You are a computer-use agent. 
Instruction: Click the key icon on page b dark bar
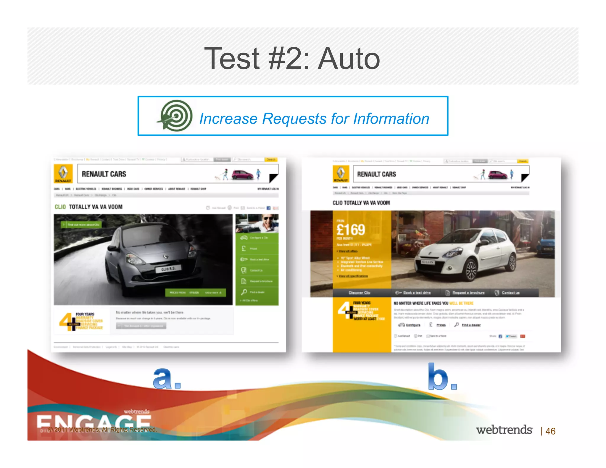click(x=398, y=293)
